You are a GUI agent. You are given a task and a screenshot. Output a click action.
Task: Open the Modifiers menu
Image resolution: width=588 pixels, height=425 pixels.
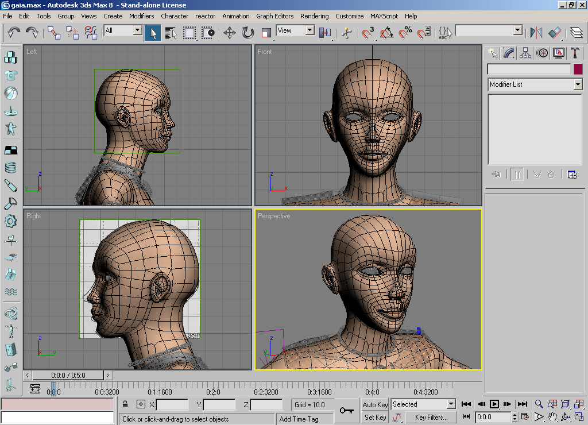pos(141,16)
